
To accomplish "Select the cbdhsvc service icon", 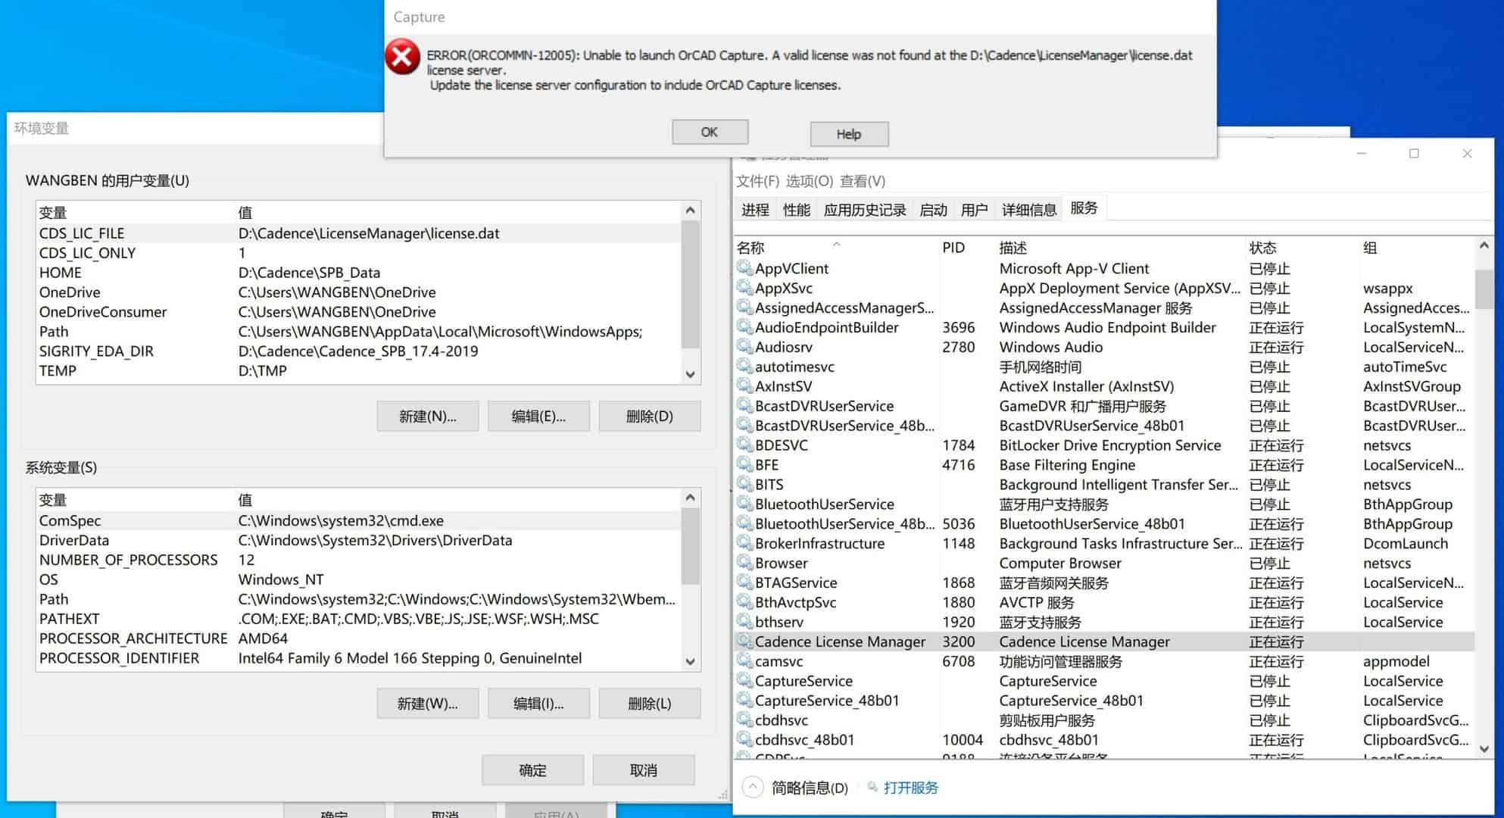I will click(x=744, y=720).
